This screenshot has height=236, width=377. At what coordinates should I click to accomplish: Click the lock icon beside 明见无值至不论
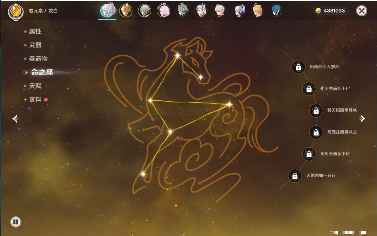[309, 154]
